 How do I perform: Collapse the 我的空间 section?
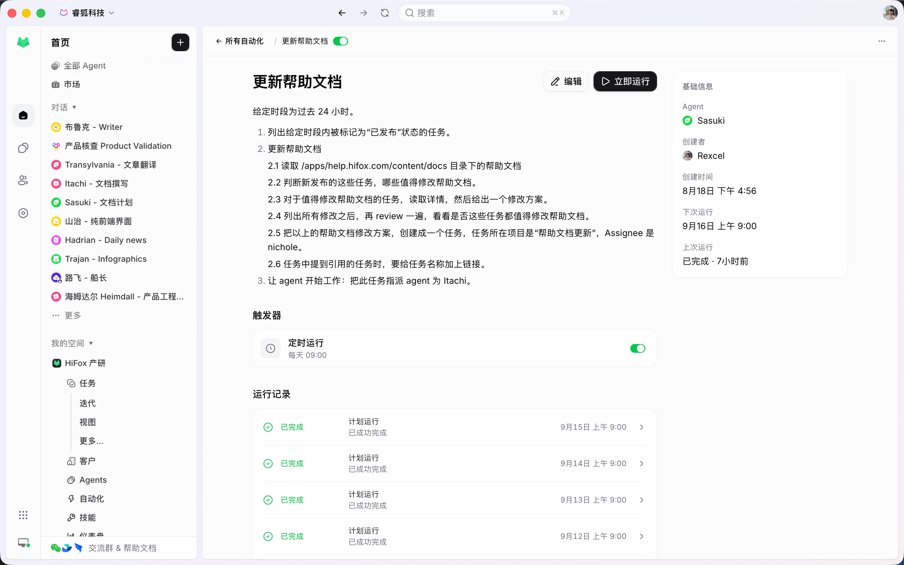72,343
